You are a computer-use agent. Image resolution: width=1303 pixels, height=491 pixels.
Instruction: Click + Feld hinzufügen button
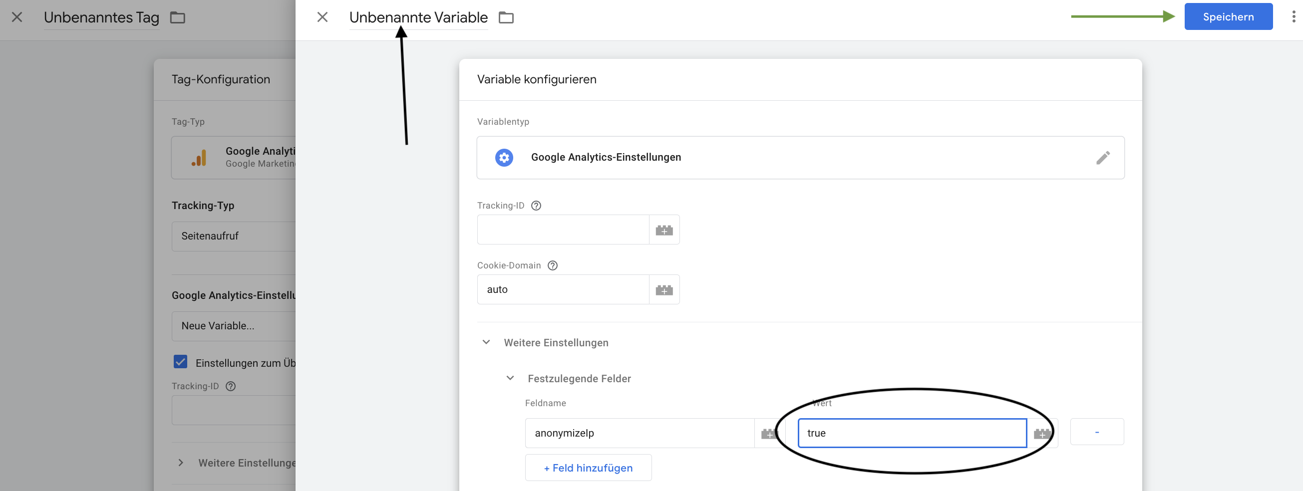588,468
